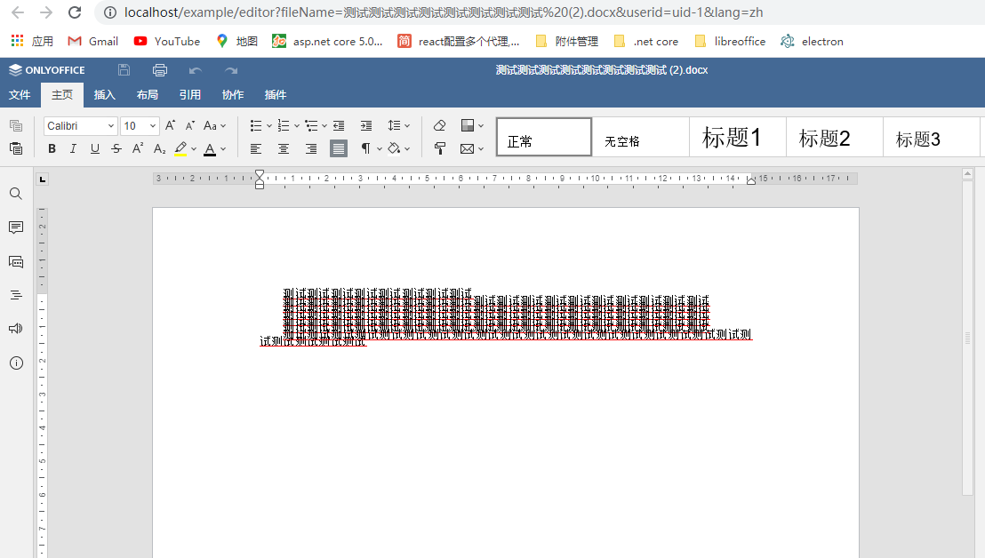985x558 pixels.
Task: Apply the 正常 style
Action: click(544, 137)
